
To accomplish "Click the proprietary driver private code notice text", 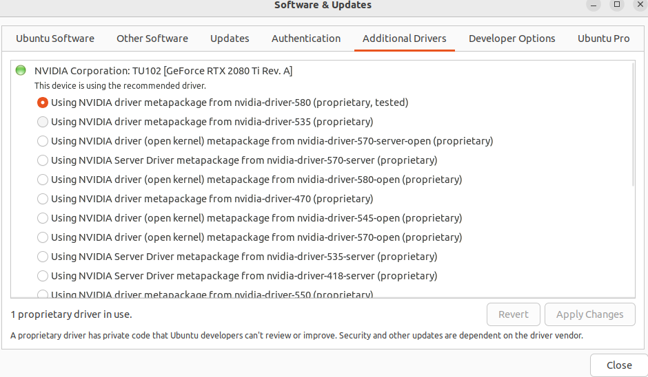I will pos(296,335).
